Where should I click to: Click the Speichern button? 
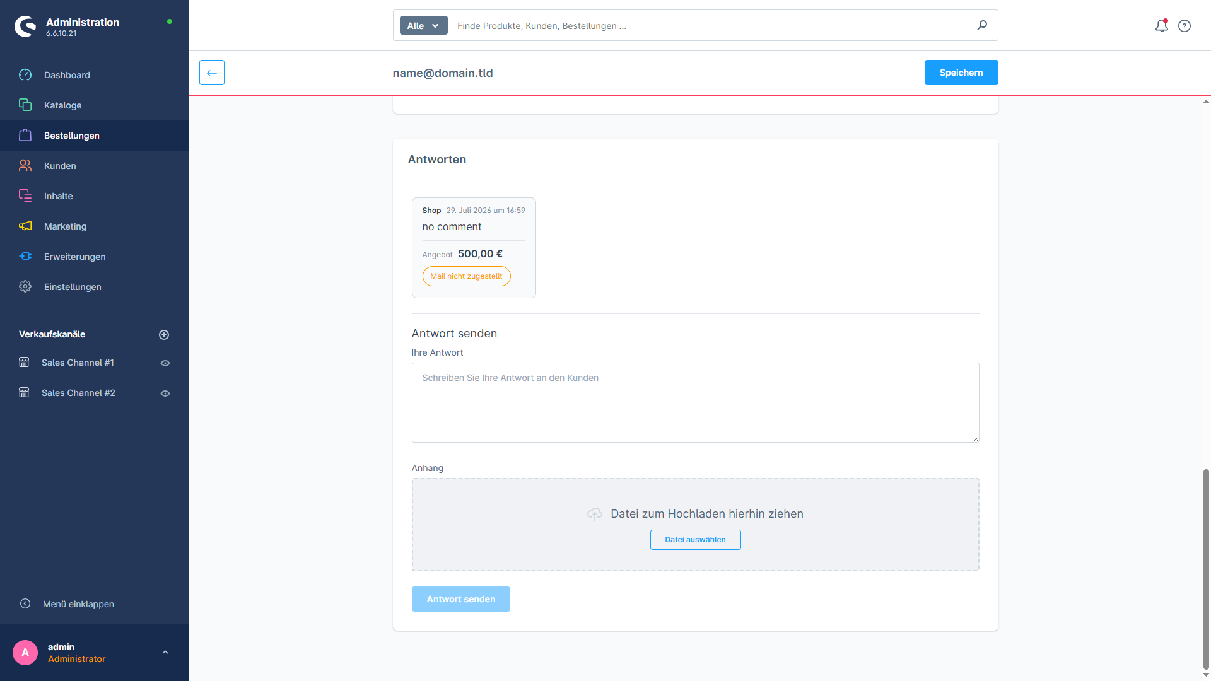pos(961,73)
